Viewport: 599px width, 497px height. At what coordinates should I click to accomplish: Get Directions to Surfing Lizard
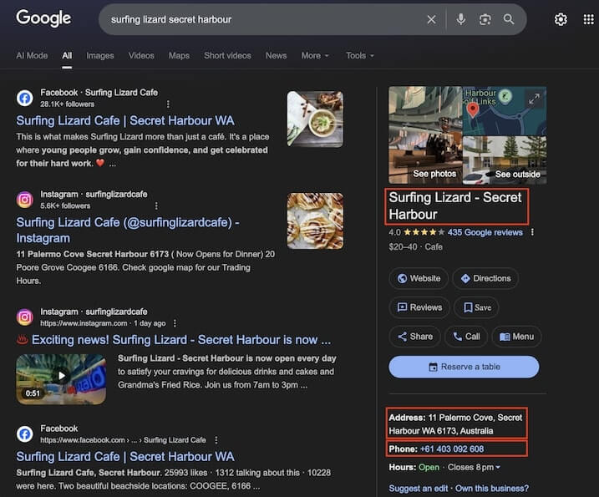pyautogui.click(x=485, y=278)
